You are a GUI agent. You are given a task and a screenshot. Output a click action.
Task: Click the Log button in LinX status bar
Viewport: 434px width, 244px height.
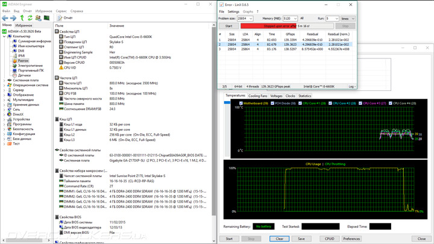[x=352, y=87]
